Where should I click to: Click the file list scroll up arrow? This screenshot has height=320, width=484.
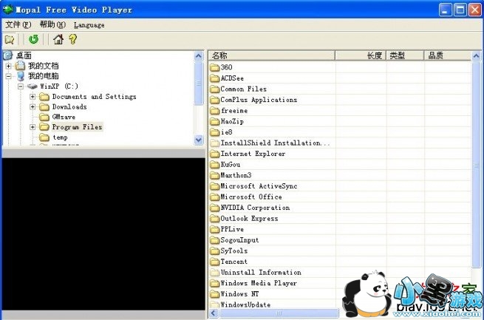pyautogui.click(x=476, y=56)
